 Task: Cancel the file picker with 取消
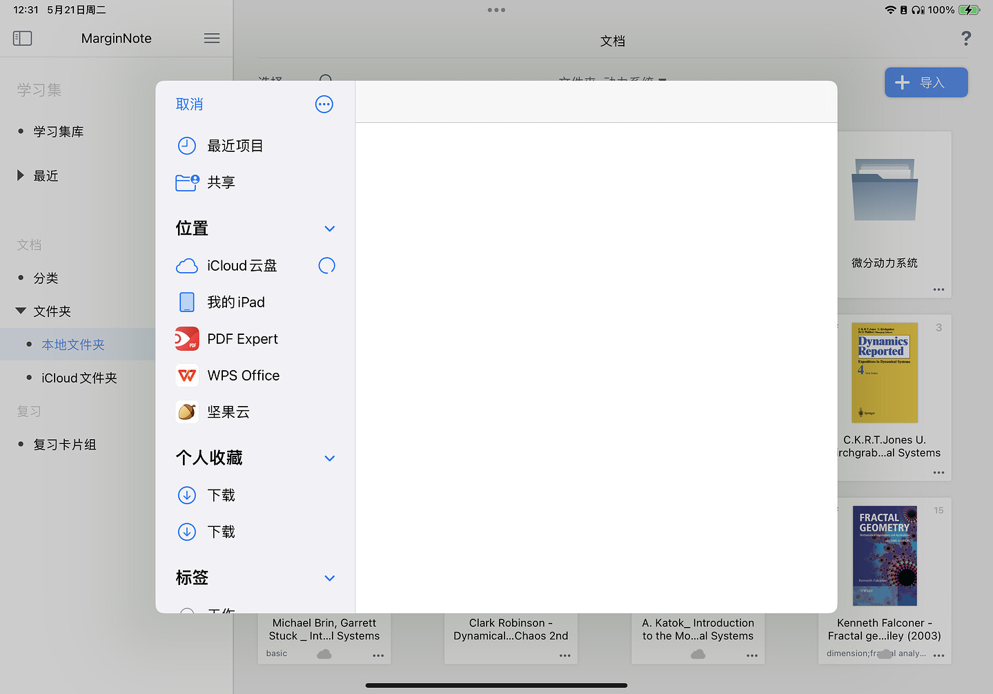click(190, 104)
